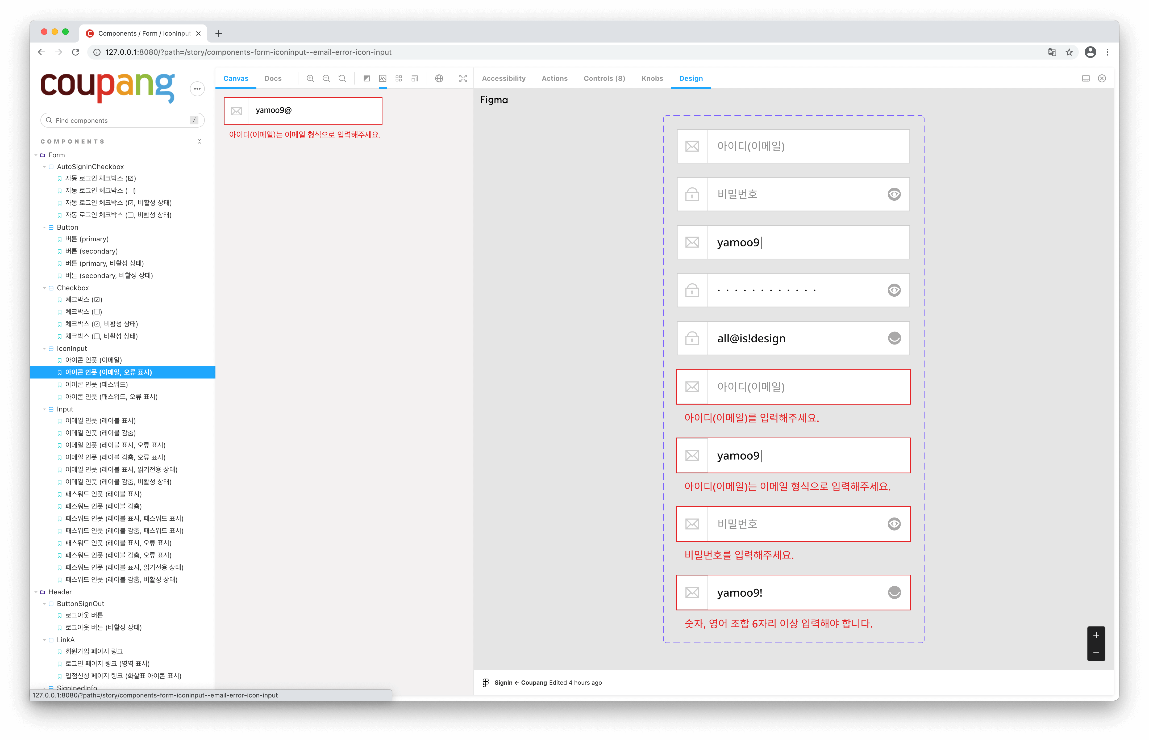The height and width of the screenshot is (740, 1149).
Task: Reload the current page
Action: (x=76, y=52)
